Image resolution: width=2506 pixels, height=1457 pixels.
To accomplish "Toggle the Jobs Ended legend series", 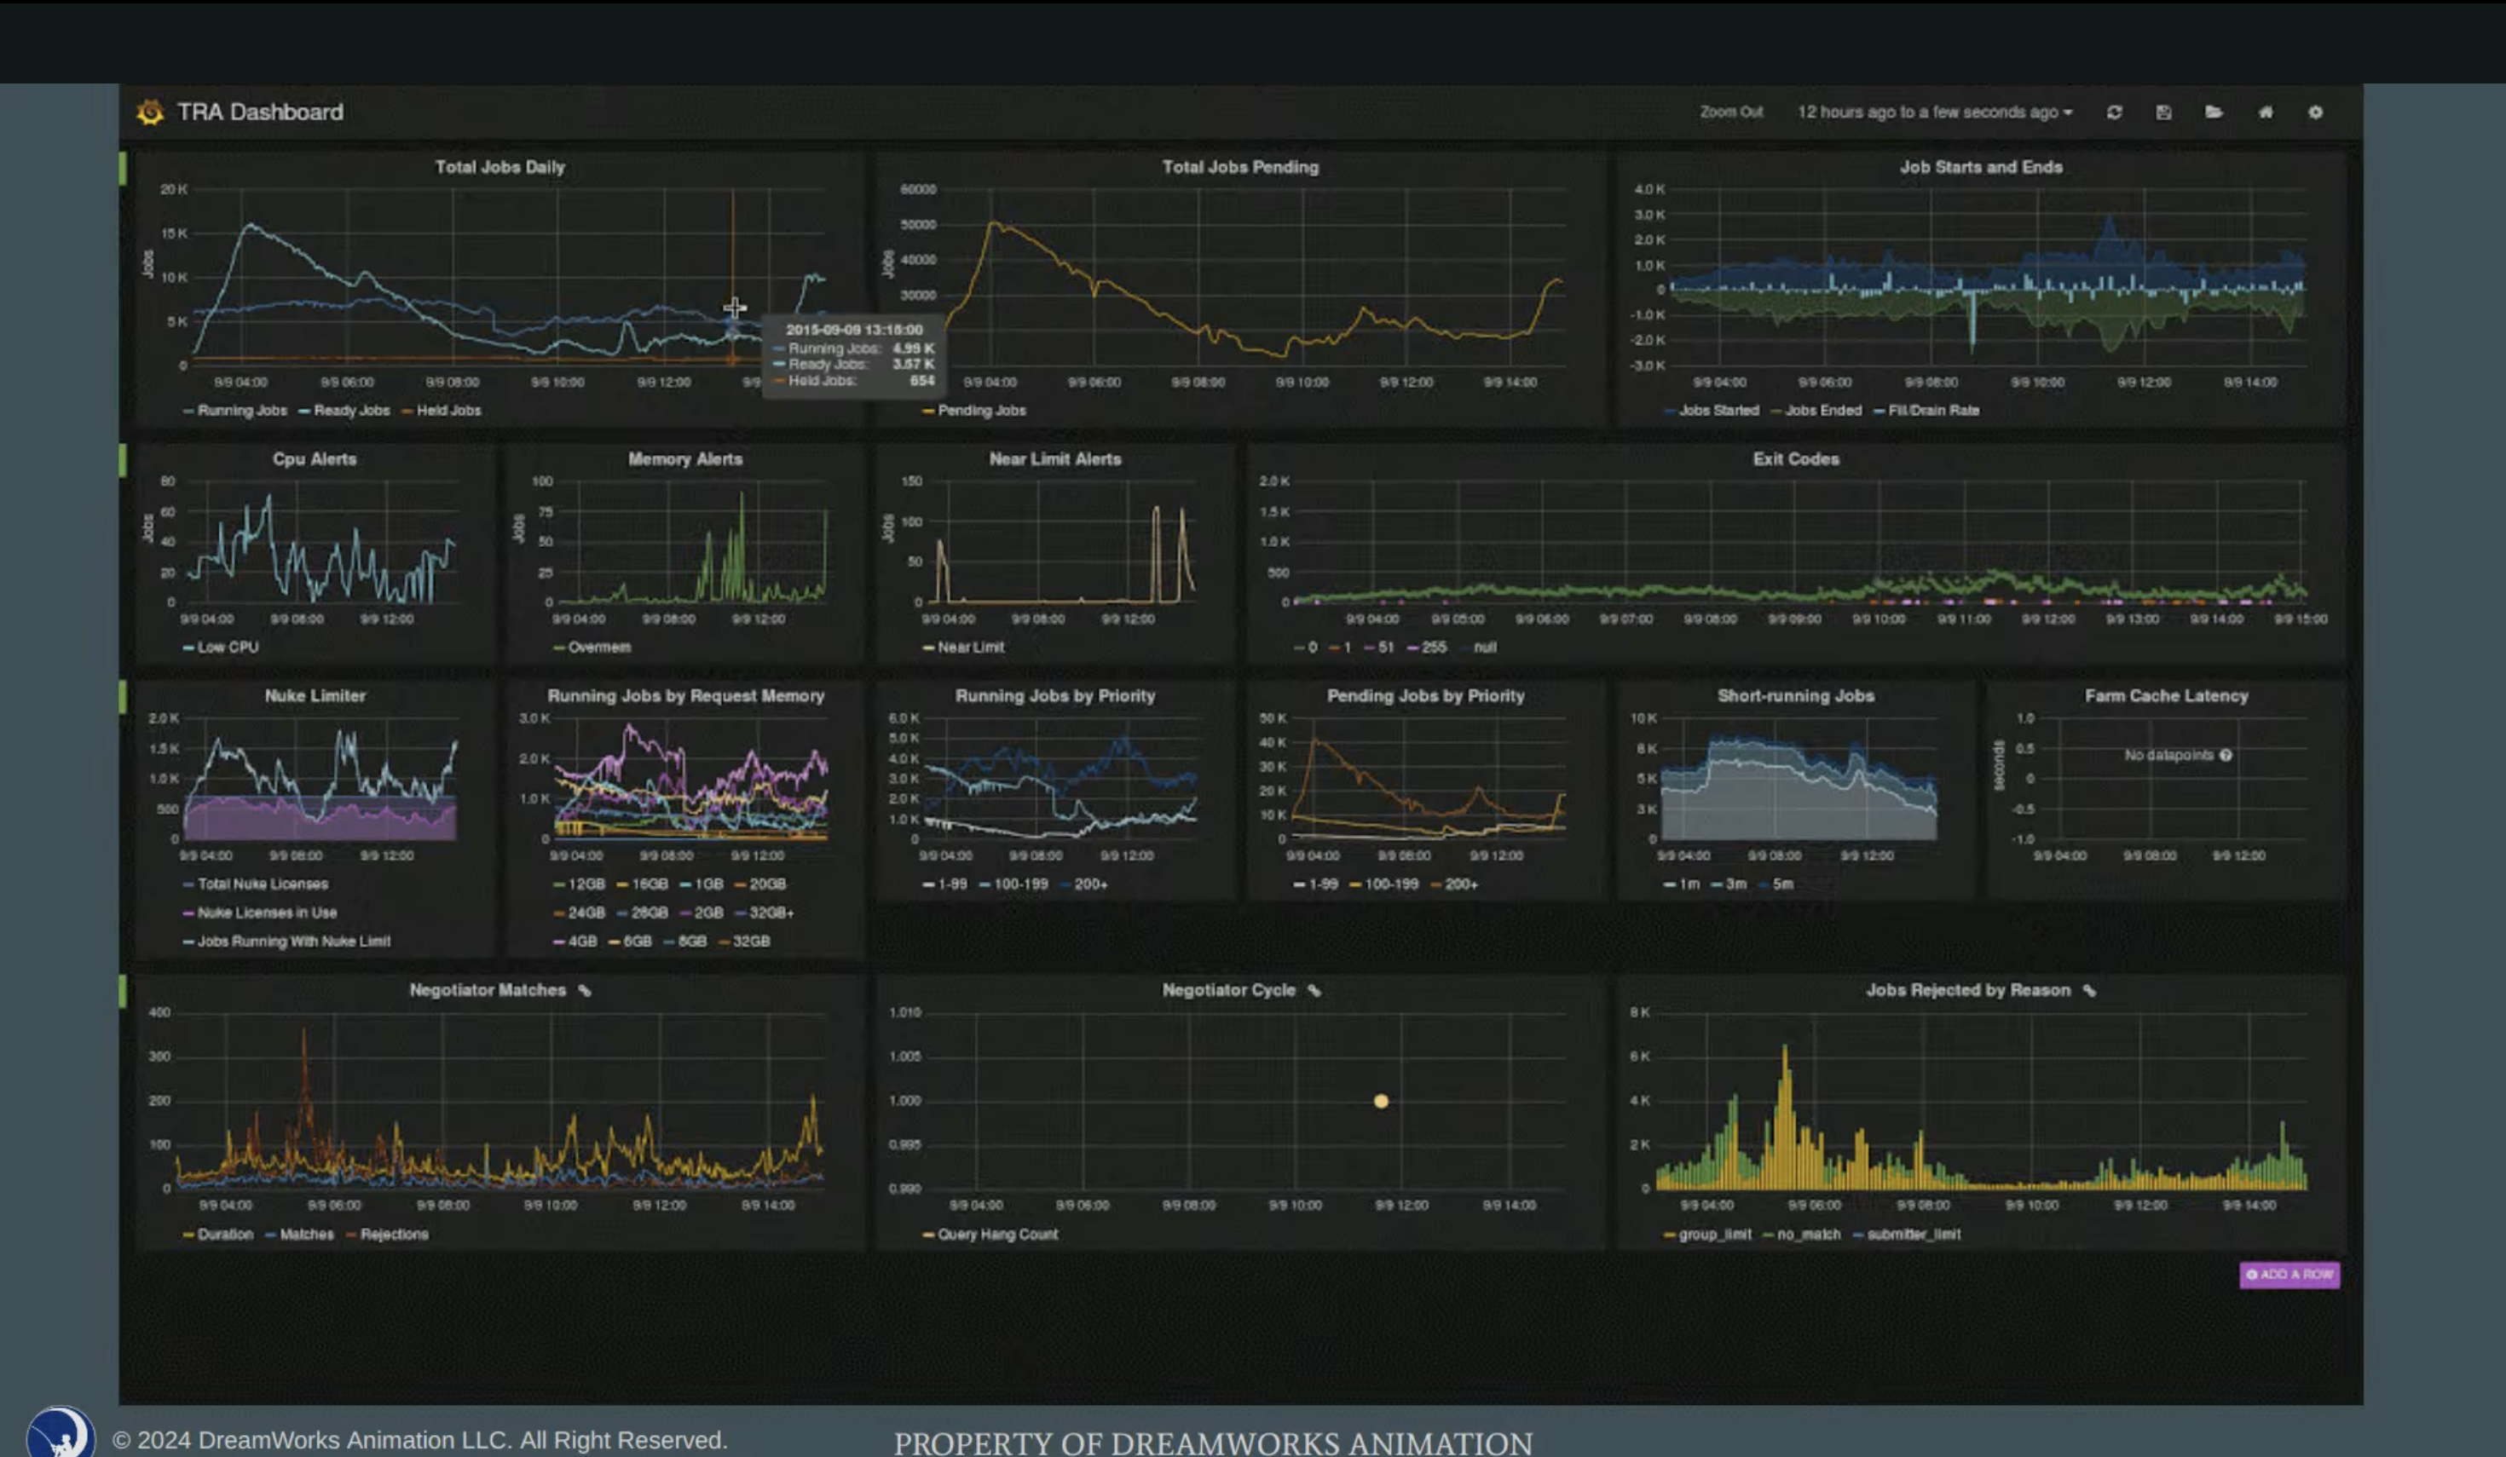I will pyautogui.click(x=1822, y=411).
